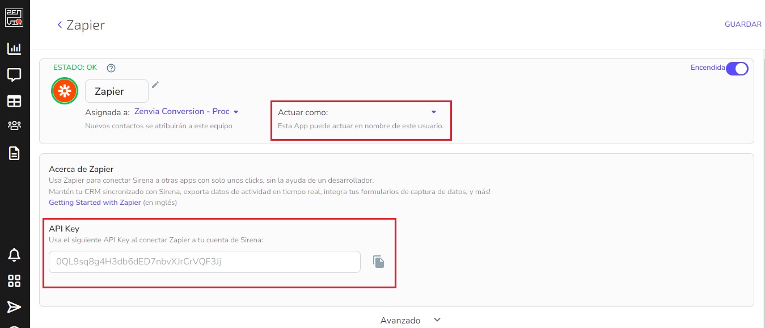The image size is (765, 328).
Task: Open notifications via the bell icon
Action: tap(15, 254)
